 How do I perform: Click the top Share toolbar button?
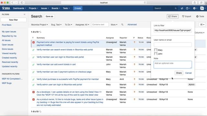(172, 16)
